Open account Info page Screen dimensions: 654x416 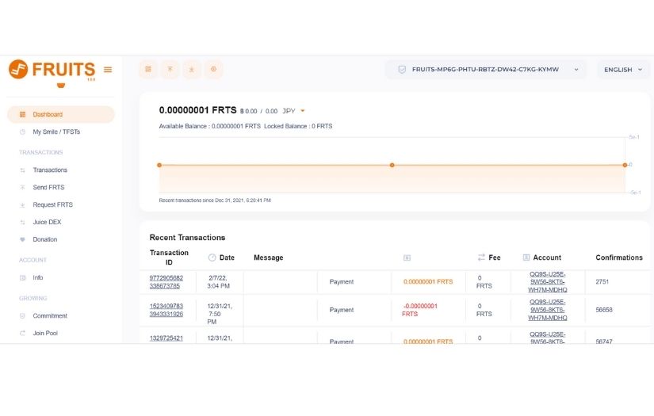click(37, 277)
